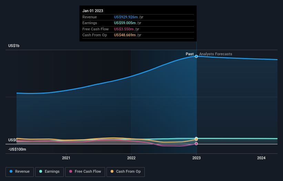Toggle the Earnings legend button
The height and width of the screenshot is (181, 283).
49,172
